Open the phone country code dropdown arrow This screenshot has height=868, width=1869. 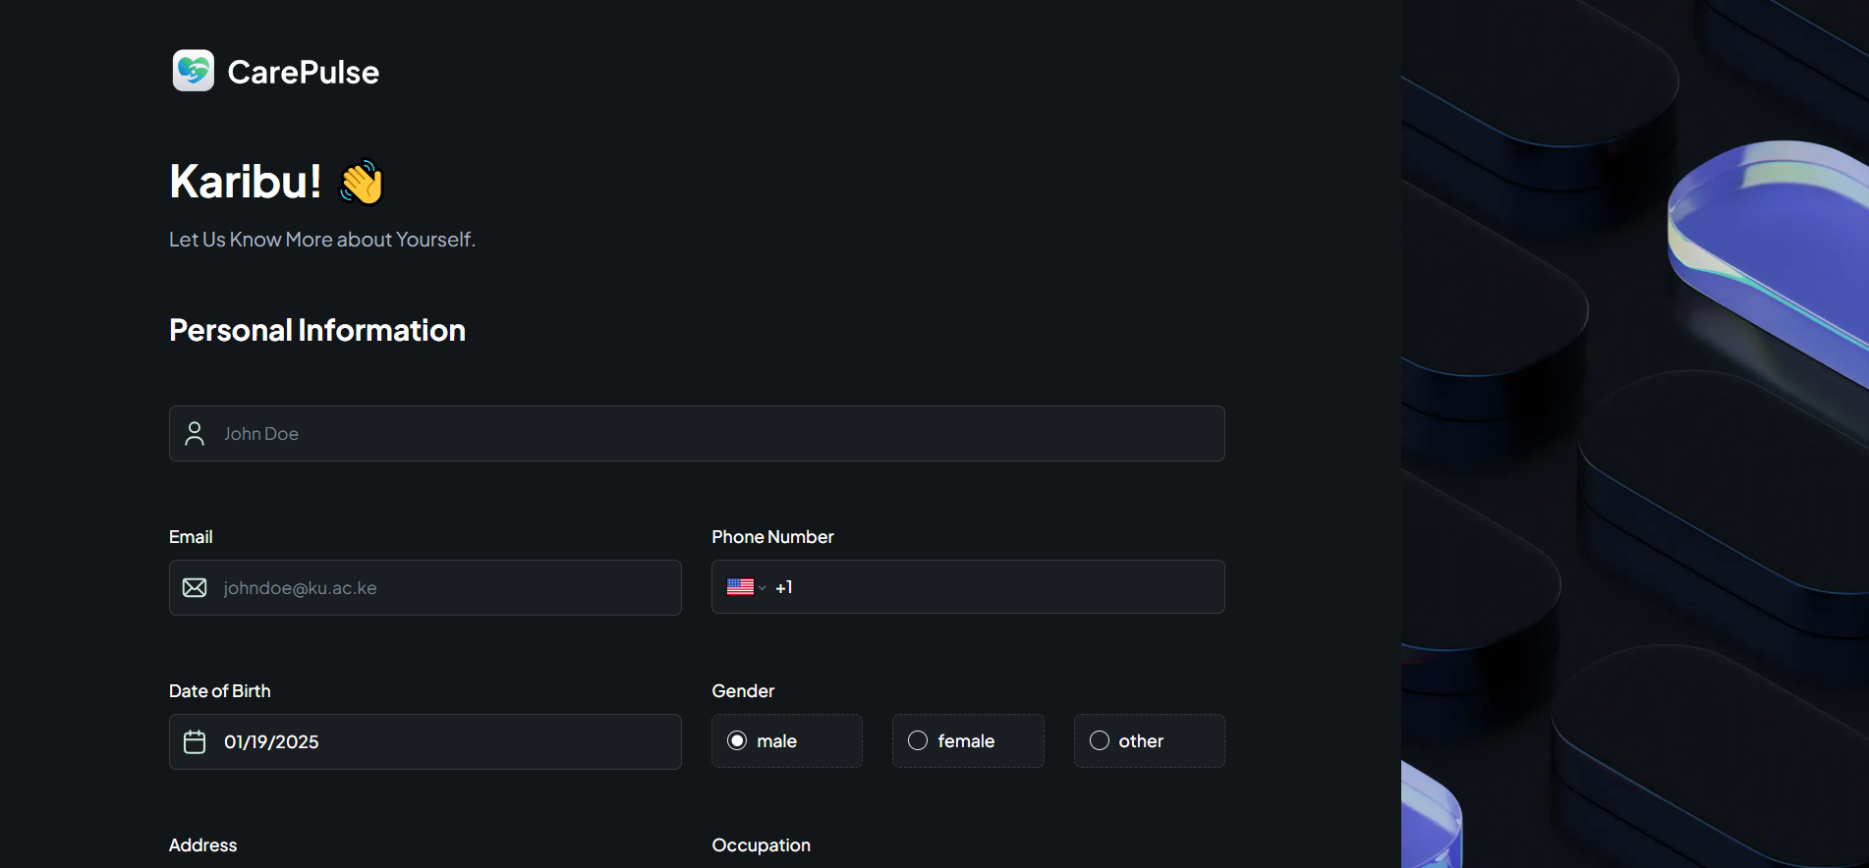(763, 588)
